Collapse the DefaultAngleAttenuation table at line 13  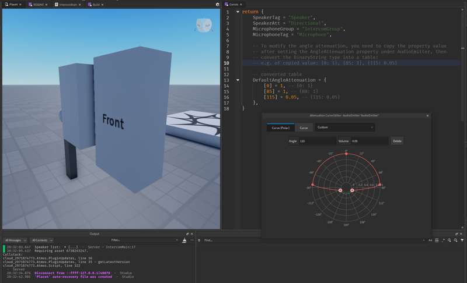point(238,80)
